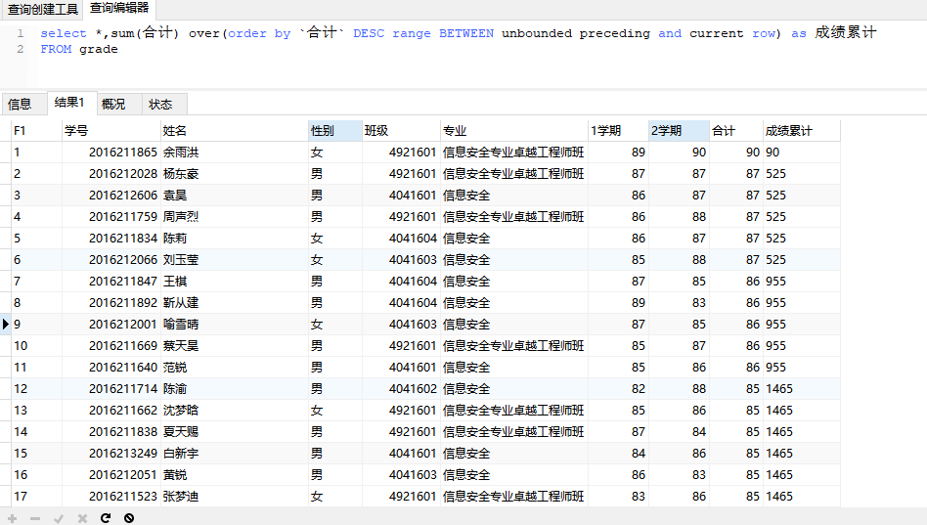Select cell 余雨洪 in the 姓名 column
The image size is (927, 525).
coord(234,153)
